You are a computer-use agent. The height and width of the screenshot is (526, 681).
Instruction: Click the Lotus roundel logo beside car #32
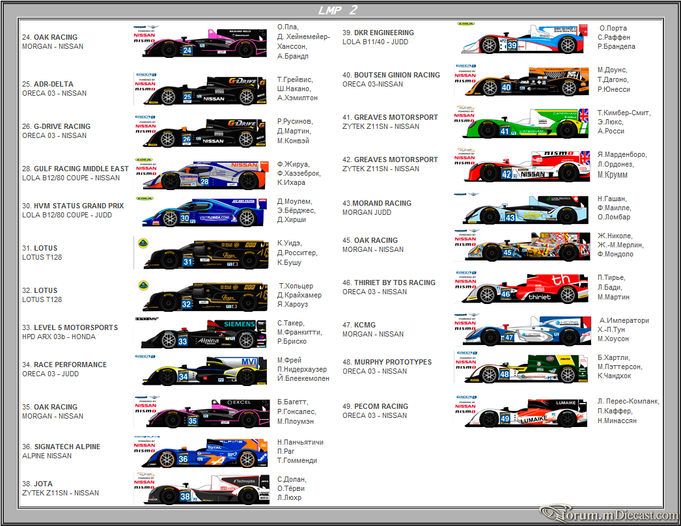coord(143,285)
